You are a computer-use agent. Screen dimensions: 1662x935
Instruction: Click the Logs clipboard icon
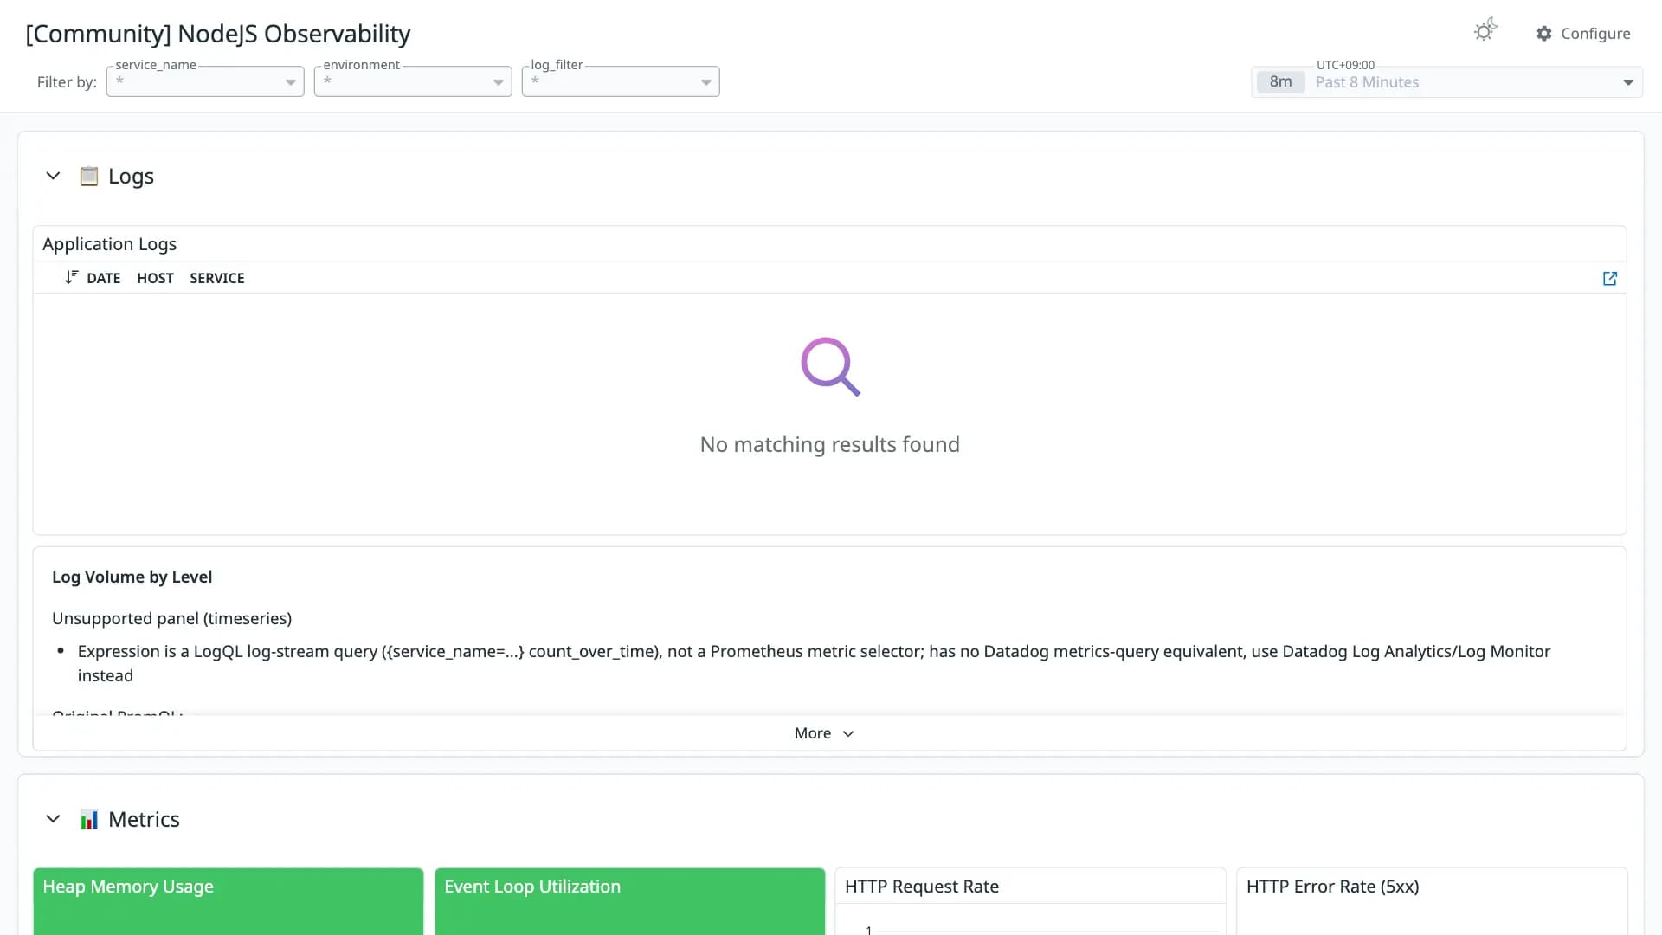pos(88,176)
